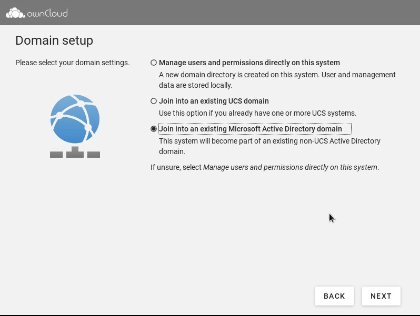Choose the existing UCS domain radio circle
Image resolution: width=420 pixels, height=316 pixels.
(154, 101)
